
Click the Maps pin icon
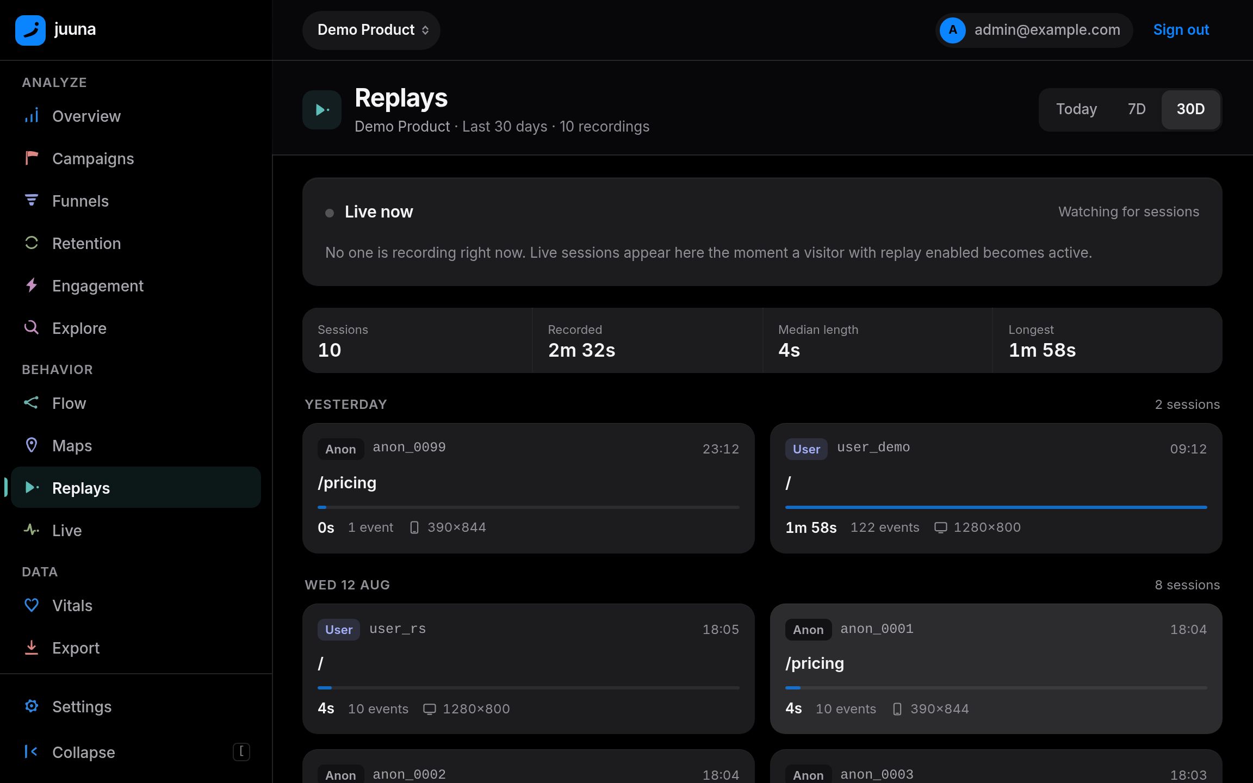tap(32, 445)
